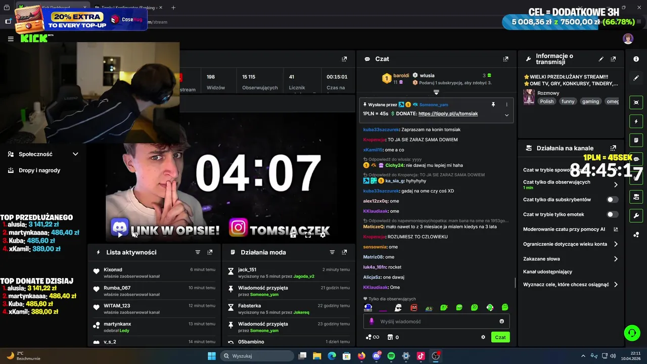Open the Windows Start menu

click(x=212, y=356)
